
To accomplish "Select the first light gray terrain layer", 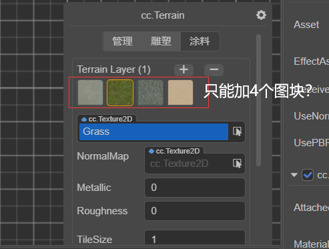I will point(90,92).
